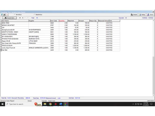Click the Discount / Rounding value
Screen dimensions: 155x116
[x=28, y=98]
